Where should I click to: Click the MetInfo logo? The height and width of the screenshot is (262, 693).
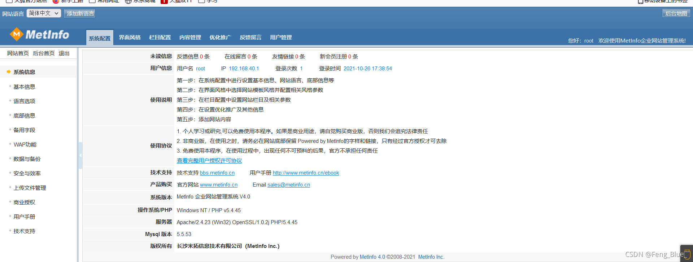coord(39,35)
